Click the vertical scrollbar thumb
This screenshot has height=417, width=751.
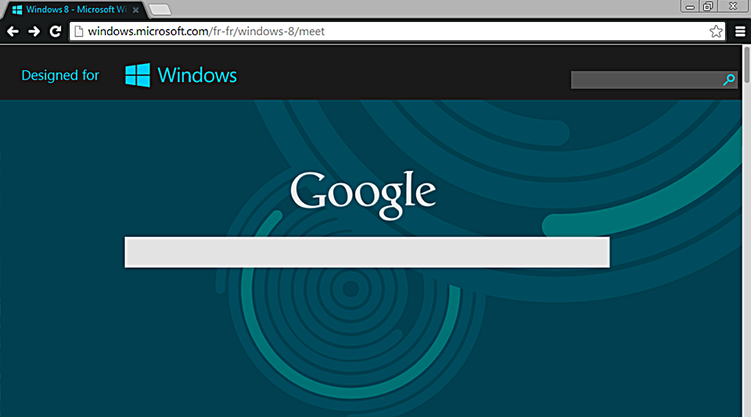click(746, 65)
